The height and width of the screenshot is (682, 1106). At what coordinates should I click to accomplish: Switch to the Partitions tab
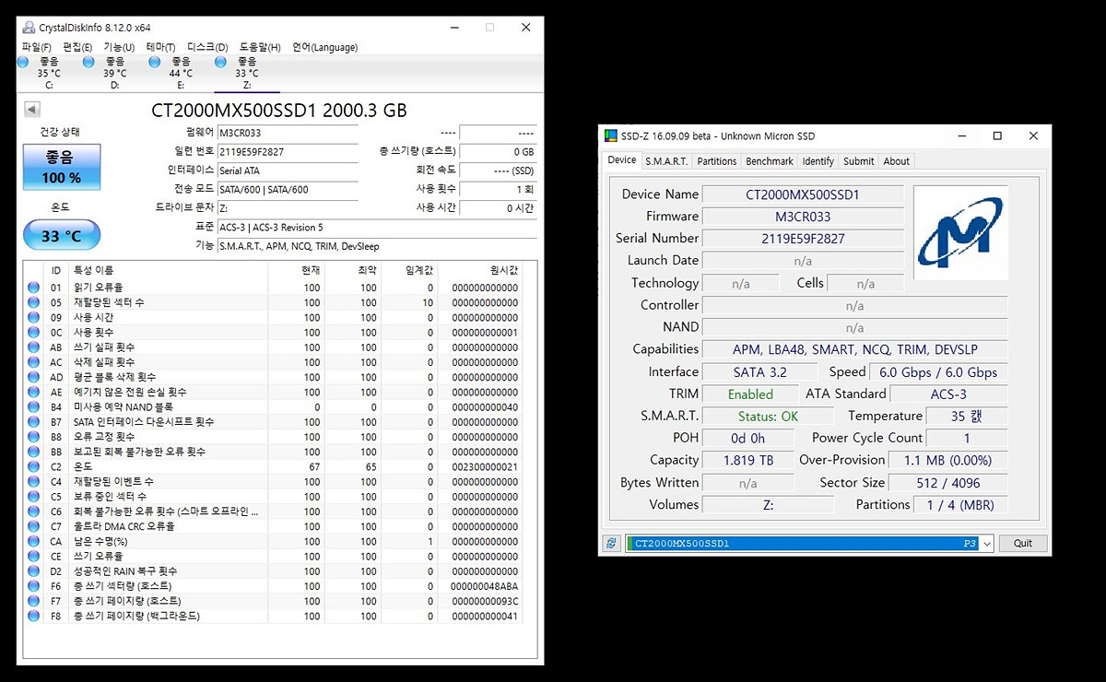[x=717, y=161]
